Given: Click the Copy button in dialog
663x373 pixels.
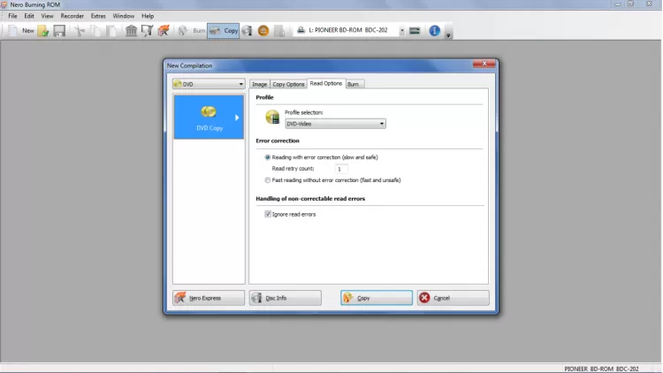Looking at the screenshot, I should [377, 298].
